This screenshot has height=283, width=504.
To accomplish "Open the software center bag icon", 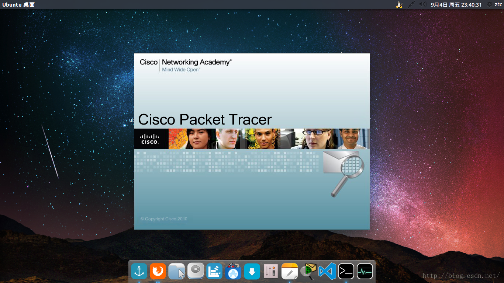I will [233, 272].
